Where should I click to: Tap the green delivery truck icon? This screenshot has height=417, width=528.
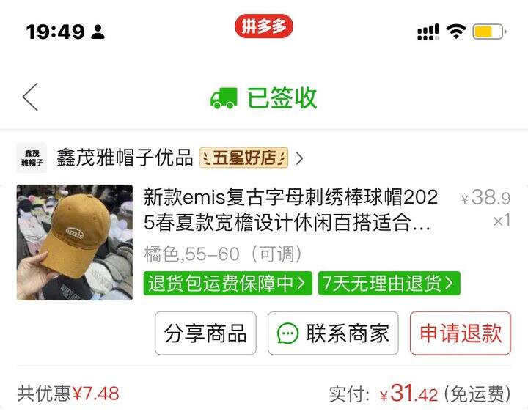(x=224, y=98)
